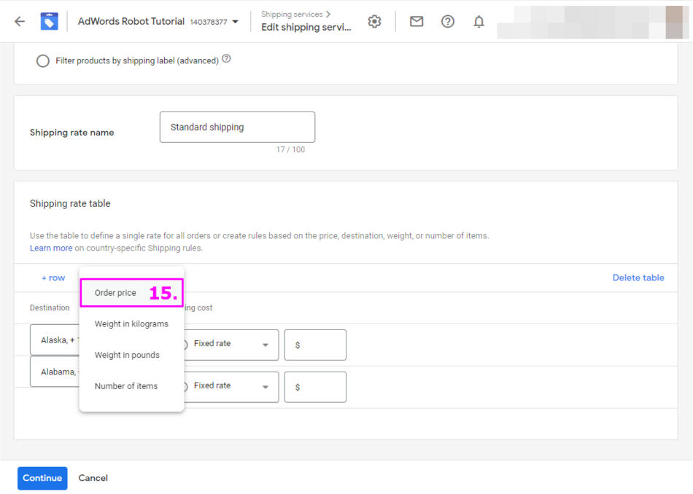Choose Order price from the menu

click(x=115, y=293)
